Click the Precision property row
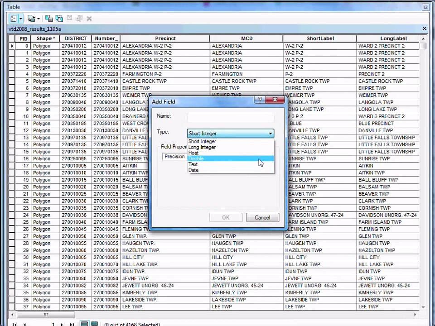Viewport: 435px width, 326px height. pyautogui.click(x=174, y=156)
